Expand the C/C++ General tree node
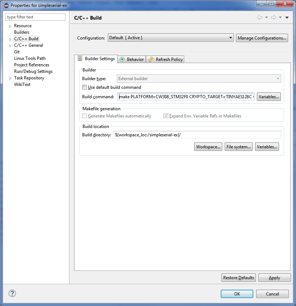296x306 pixels. 10,46
